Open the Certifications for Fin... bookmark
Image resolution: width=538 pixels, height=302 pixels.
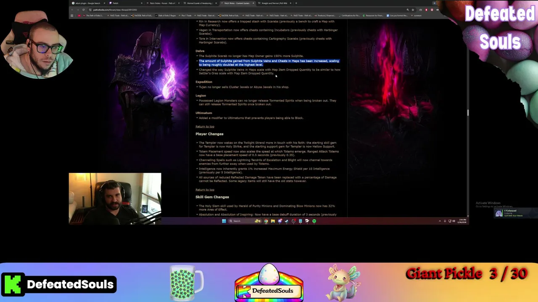point(349,16)
